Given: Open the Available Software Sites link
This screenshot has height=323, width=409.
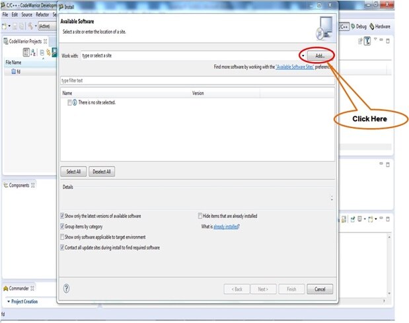Looking at the screenshot, I should tap(295, 67).
